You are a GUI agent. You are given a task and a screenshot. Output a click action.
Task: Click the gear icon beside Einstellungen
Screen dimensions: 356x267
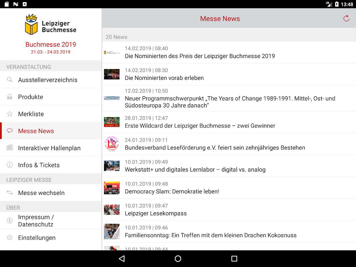(x=10, y=238)
